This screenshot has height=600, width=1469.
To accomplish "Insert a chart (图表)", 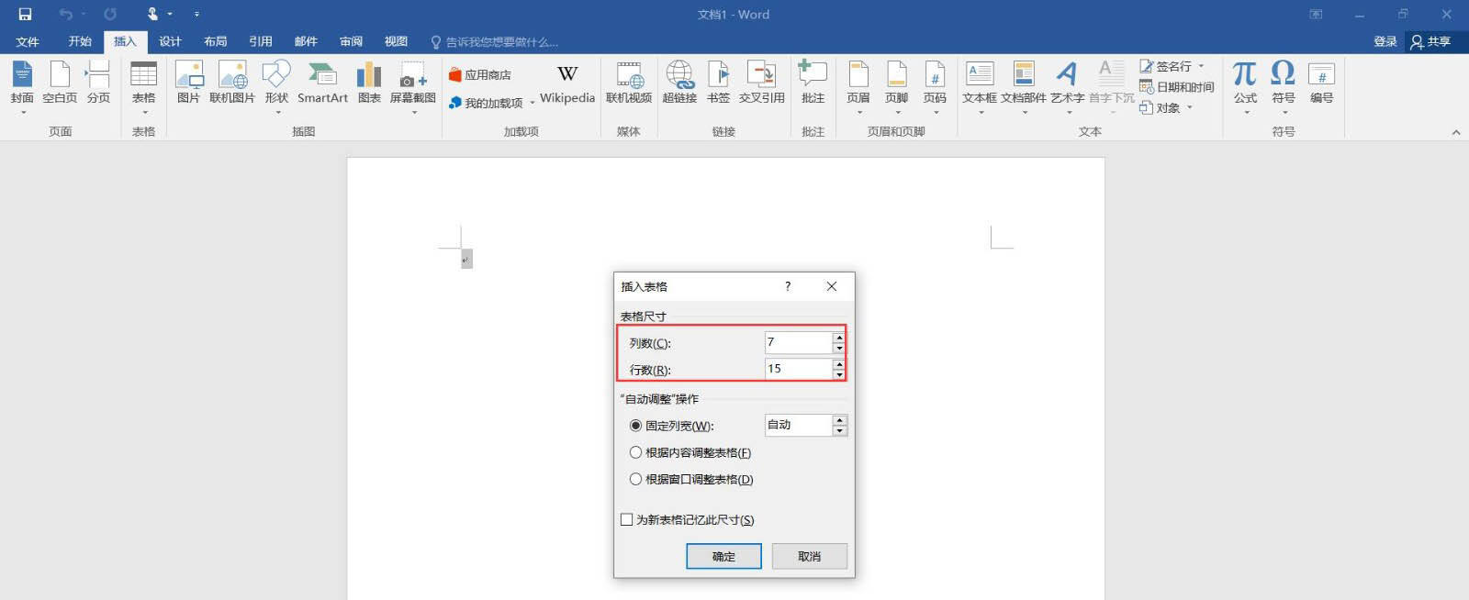I will 369,83.
